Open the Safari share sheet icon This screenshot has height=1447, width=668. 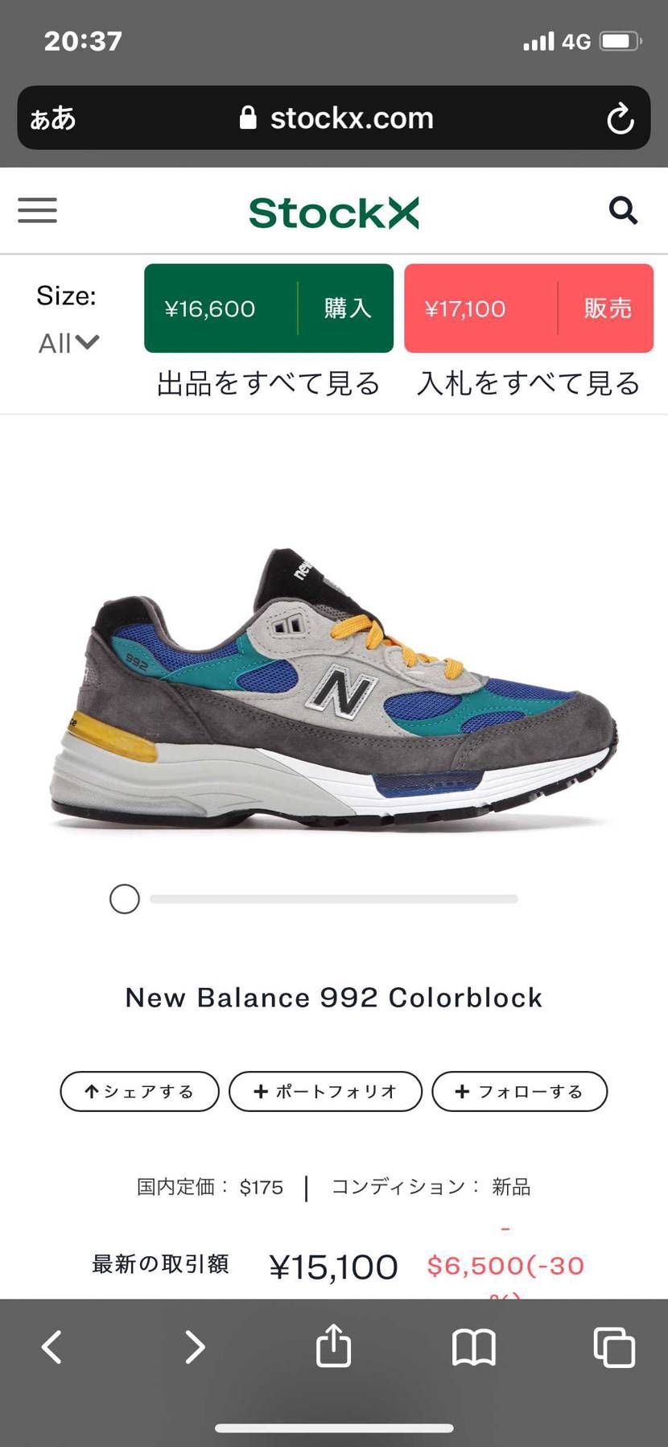coord(333,1345)
